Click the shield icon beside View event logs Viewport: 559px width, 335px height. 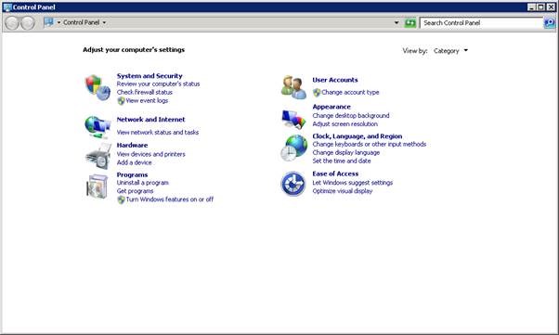tap(122, 101)
